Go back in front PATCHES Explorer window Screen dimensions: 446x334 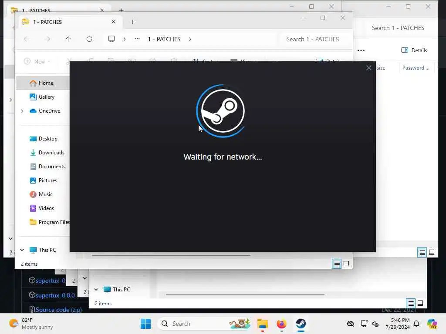coord(27,39)
